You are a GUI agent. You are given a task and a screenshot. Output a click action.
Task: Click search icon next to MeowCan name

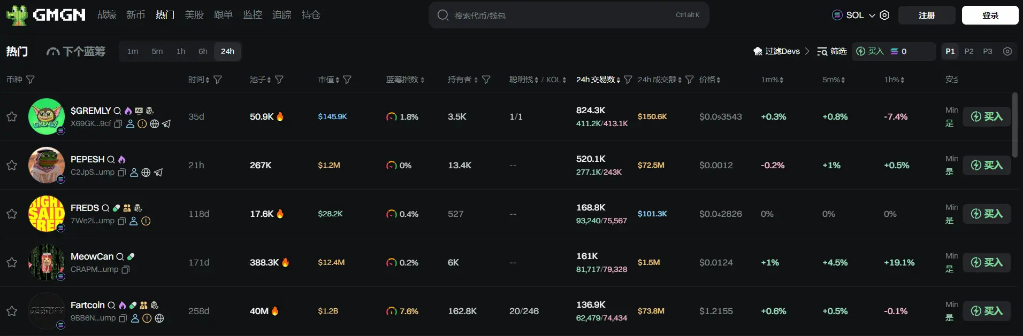click(x=120, y=257)
